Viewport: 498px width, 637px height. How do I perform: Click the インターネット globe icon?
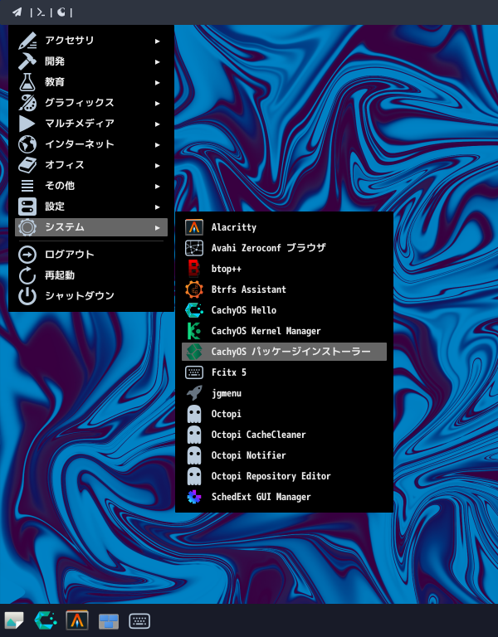tap(27, 144)
